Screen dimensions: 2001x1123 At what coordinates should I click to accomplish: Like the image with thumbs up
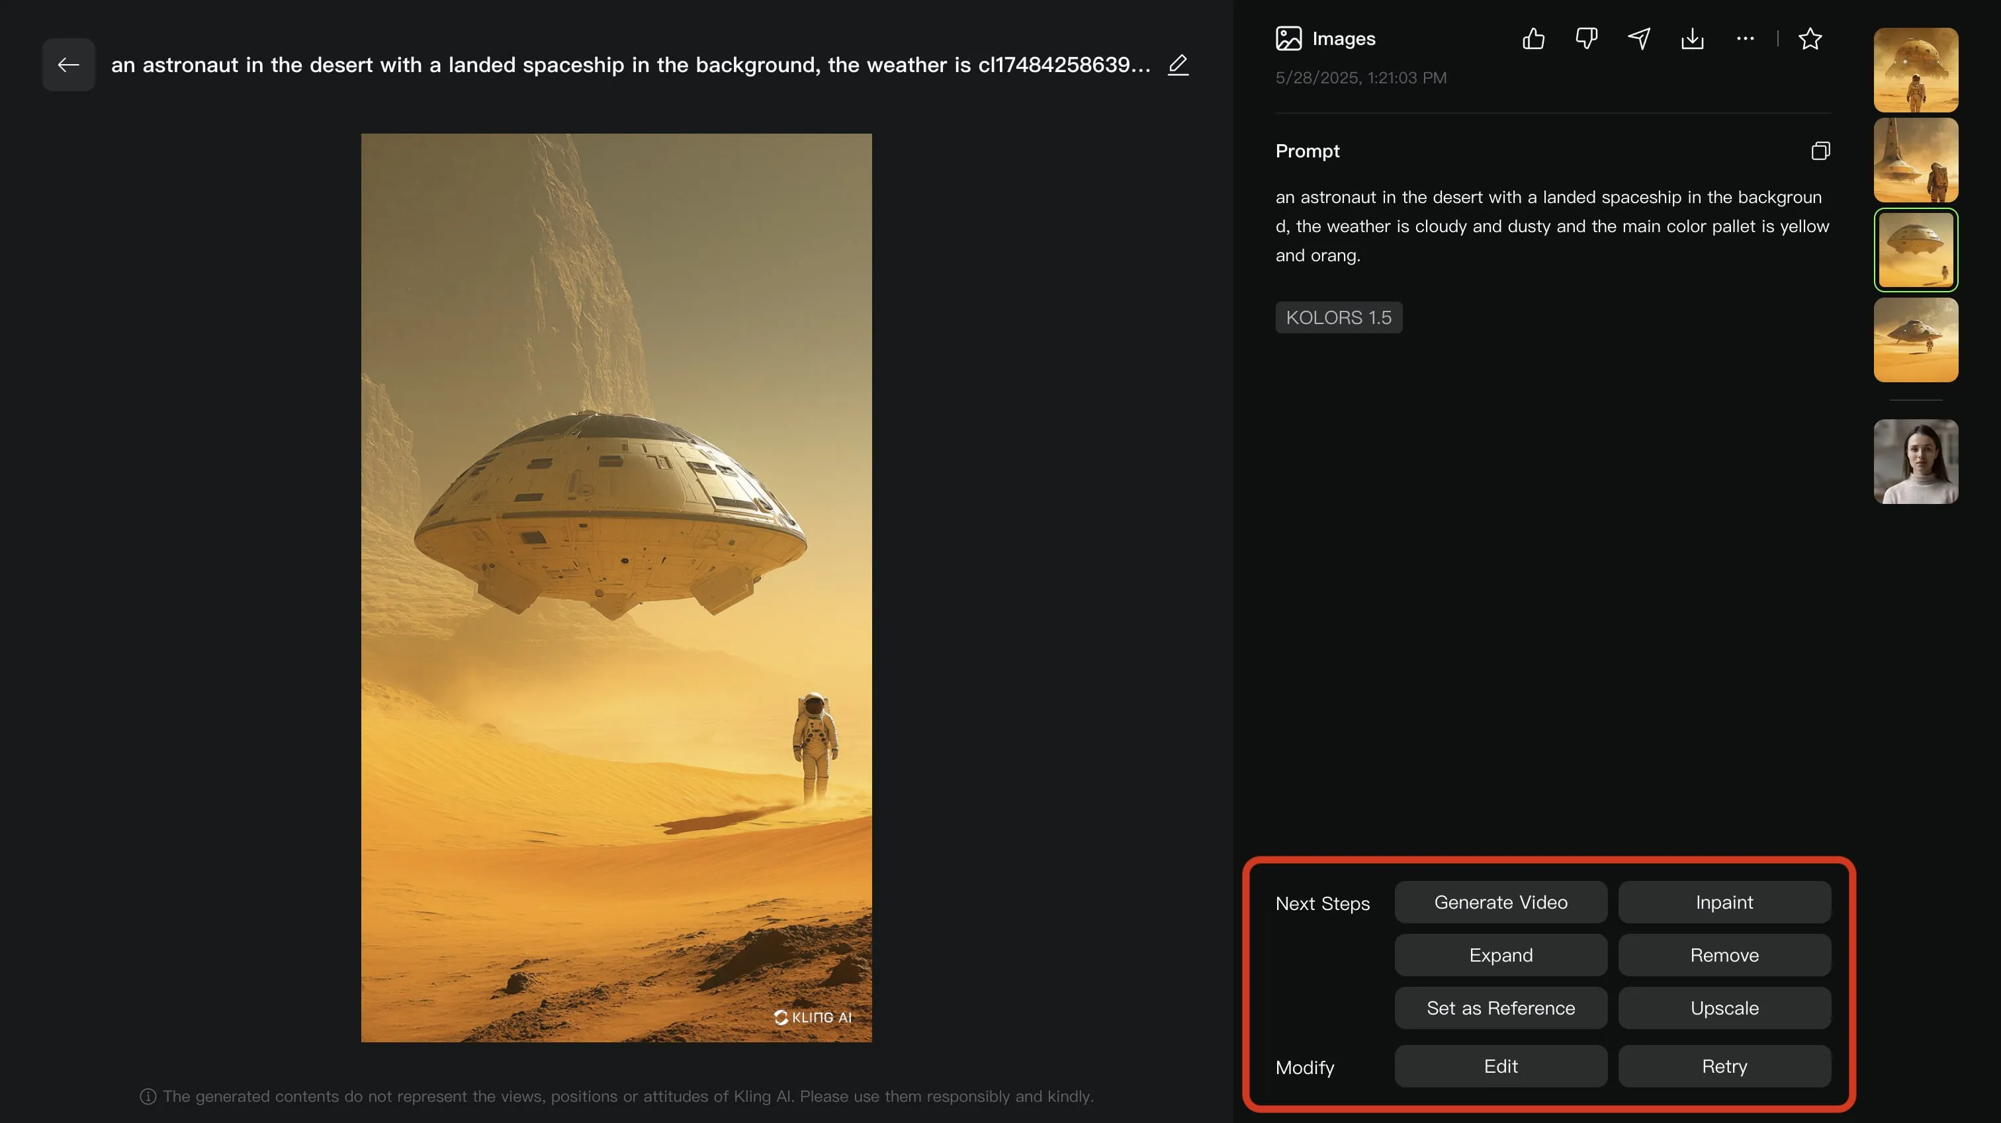coord(1533,38)
